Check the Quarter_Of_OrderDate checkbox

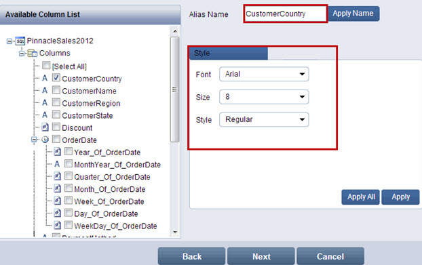69,176
